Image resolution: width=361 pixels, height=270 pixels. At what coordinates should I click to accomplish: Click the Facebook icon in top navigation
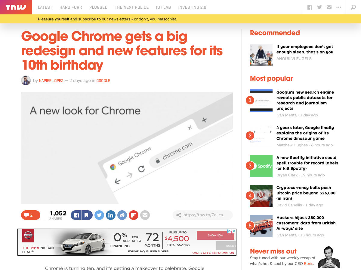click(x=310, y=7)
